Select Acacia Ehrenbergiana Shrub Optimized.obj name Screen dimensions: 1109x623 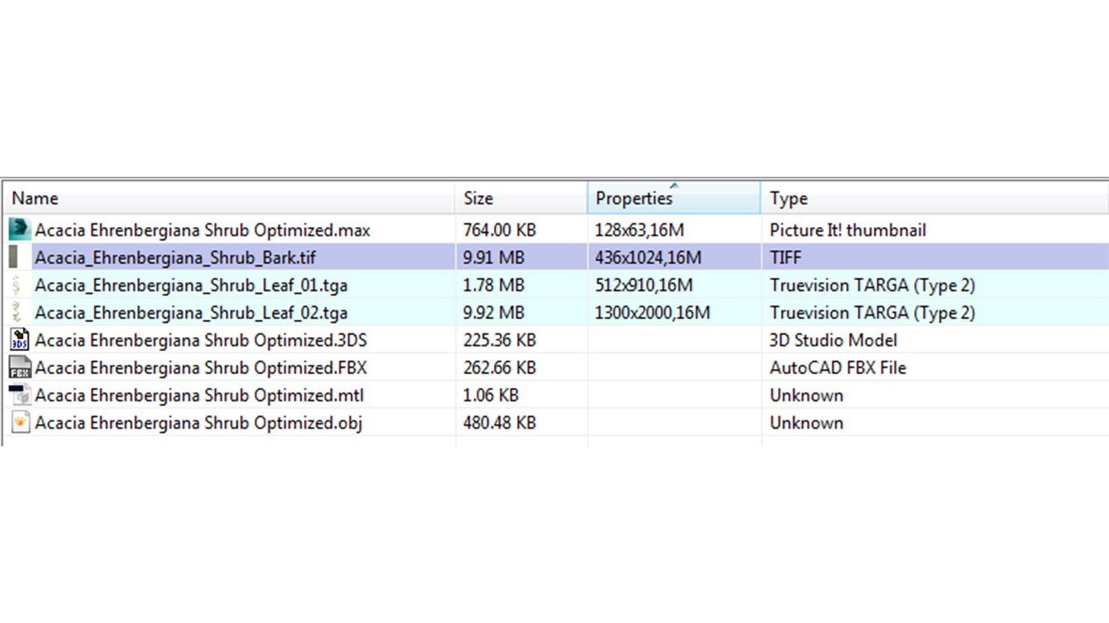point(198,423)
